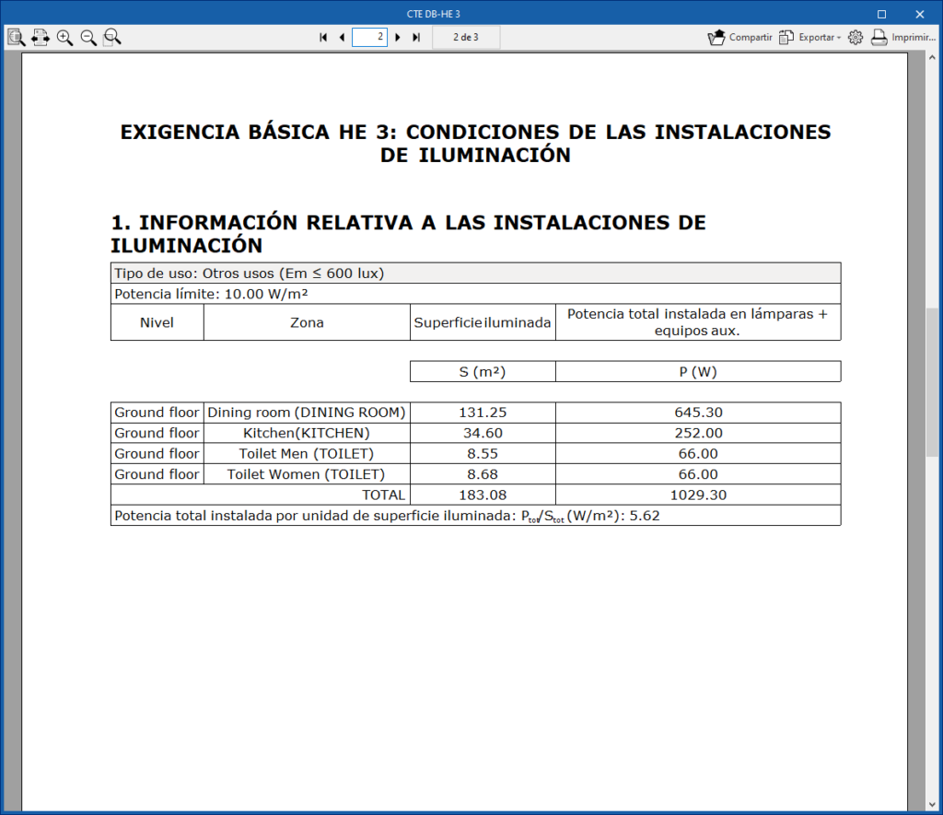943x815 pixels.
Task: Click 'Dining room (DINING ROOM)' cell
Action: pos(307,413)
